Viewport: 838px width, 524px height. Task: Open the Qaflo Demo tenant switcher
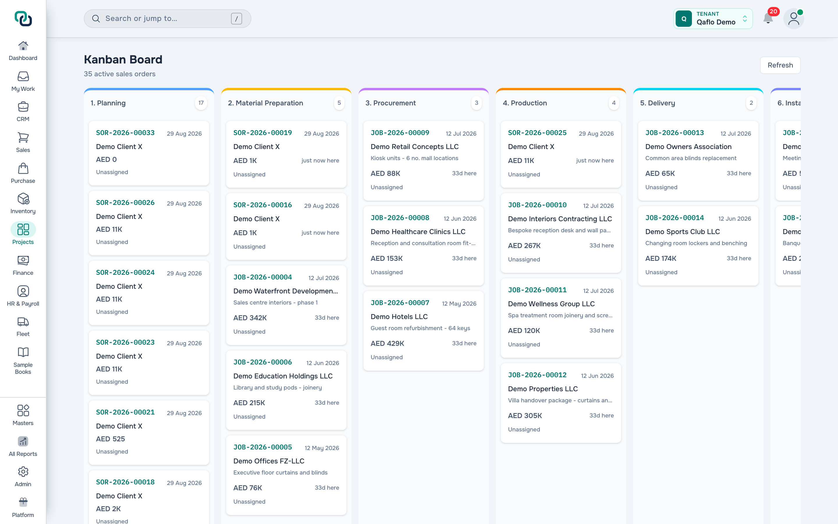(x=713, y=19)
